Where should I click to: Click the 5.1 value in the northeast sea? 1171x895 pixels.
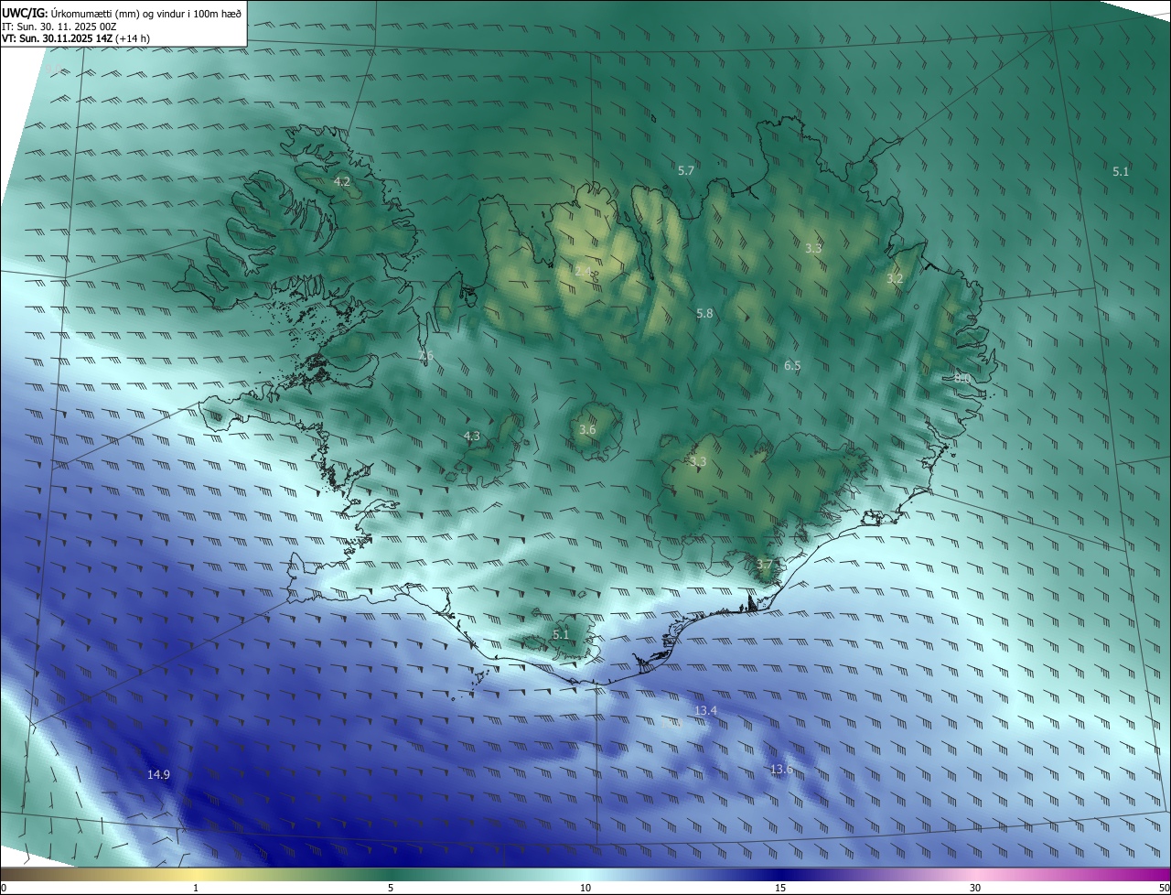(x=1121, y=171)
